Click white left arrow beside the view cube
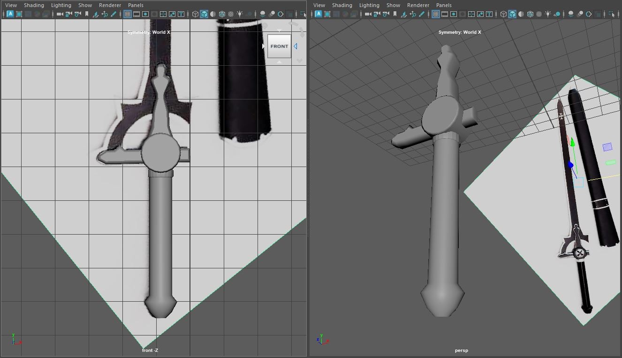Screen dimensions: 622x358 (263, 46)
